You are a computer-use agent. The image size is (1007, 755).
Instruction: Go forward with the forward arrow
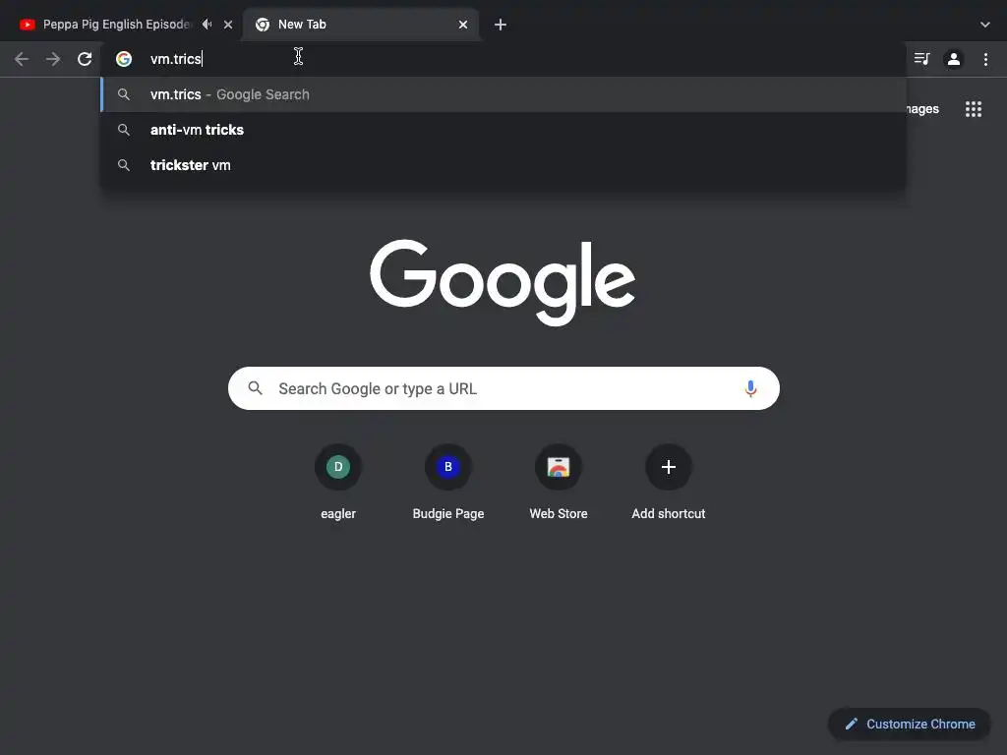click(x=53, y=59)
